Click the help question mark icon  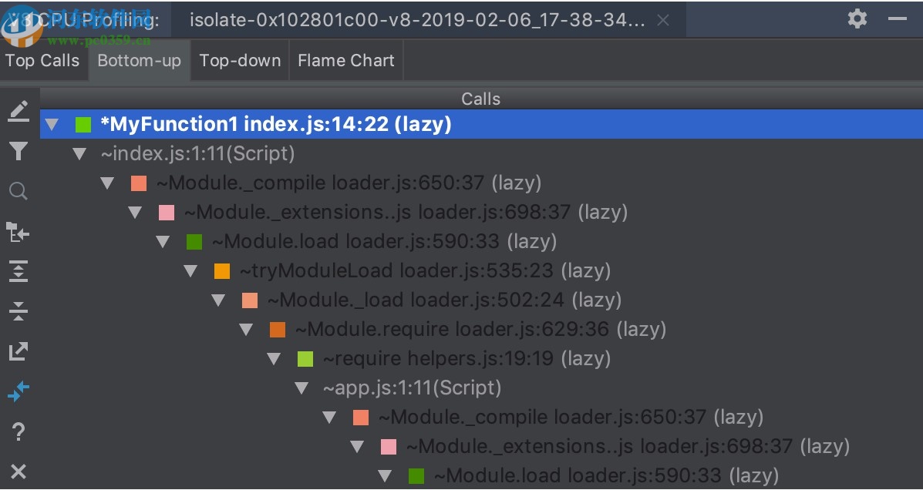[19, 431]
